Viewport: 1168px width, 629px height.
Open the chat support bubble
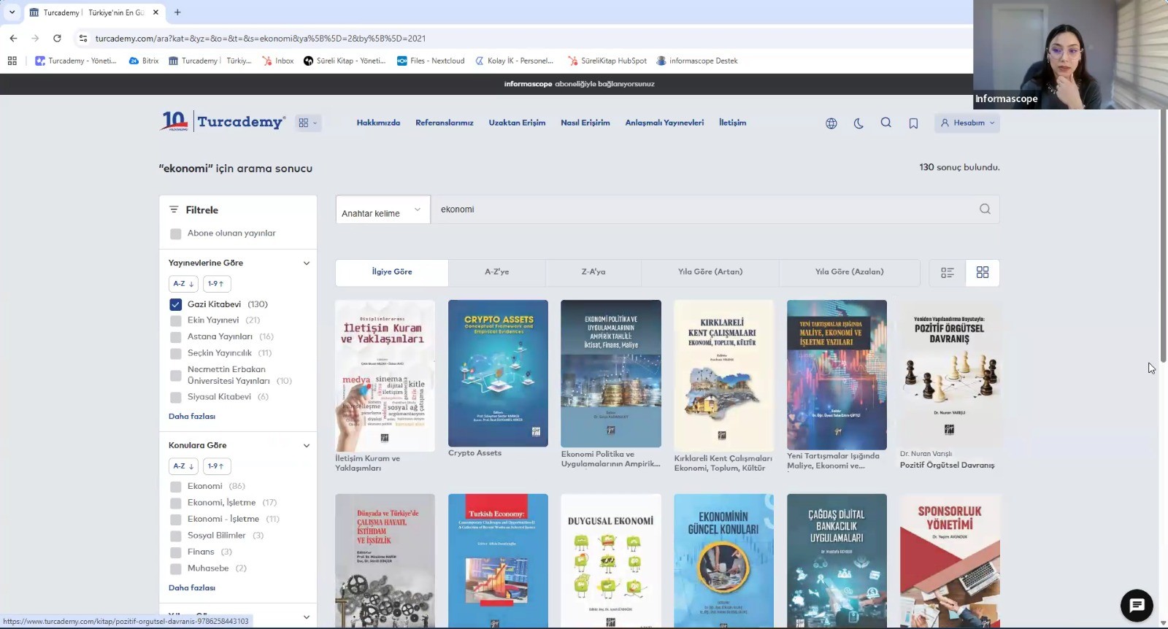coord(1137,605)
